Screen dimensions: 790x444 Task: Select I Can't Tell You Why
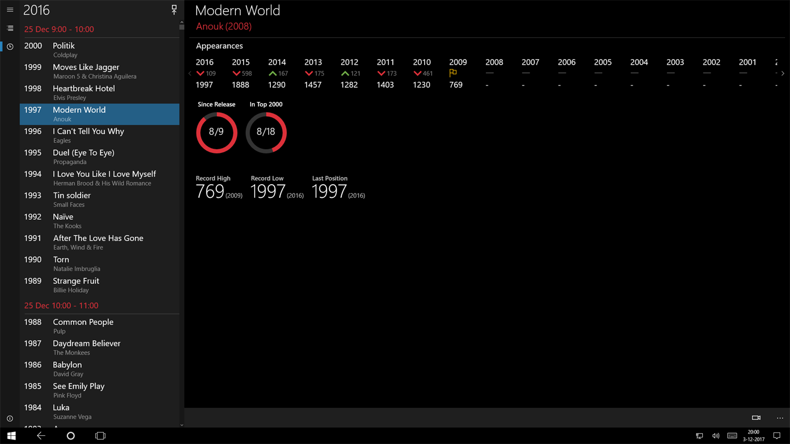tap(99, 135)
